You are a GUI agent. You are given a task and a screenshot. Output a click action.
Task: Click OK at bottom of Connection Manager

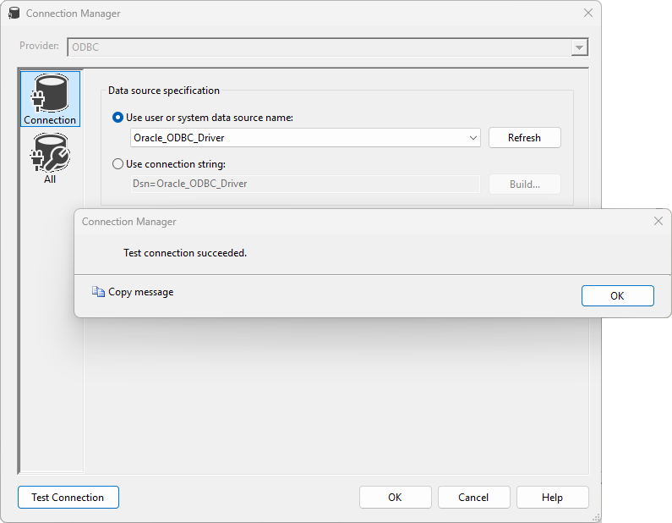pos(395,498)
